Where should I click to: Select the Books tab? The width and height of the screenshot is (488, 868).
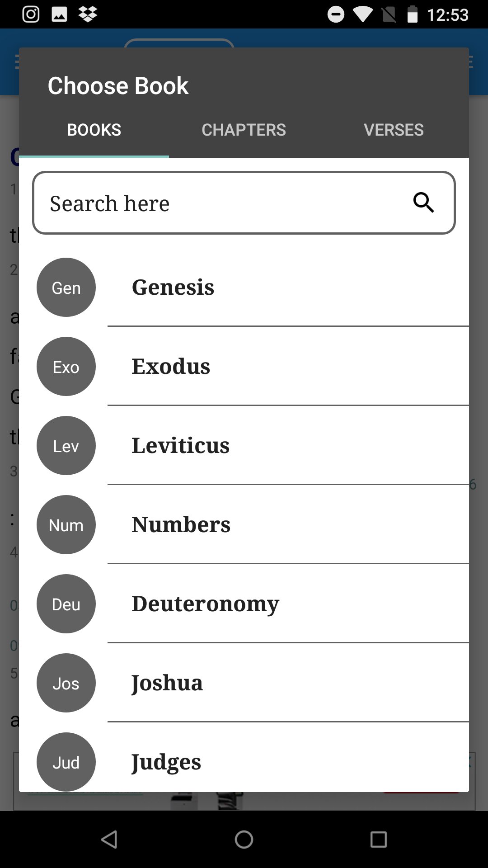[94, 130]
